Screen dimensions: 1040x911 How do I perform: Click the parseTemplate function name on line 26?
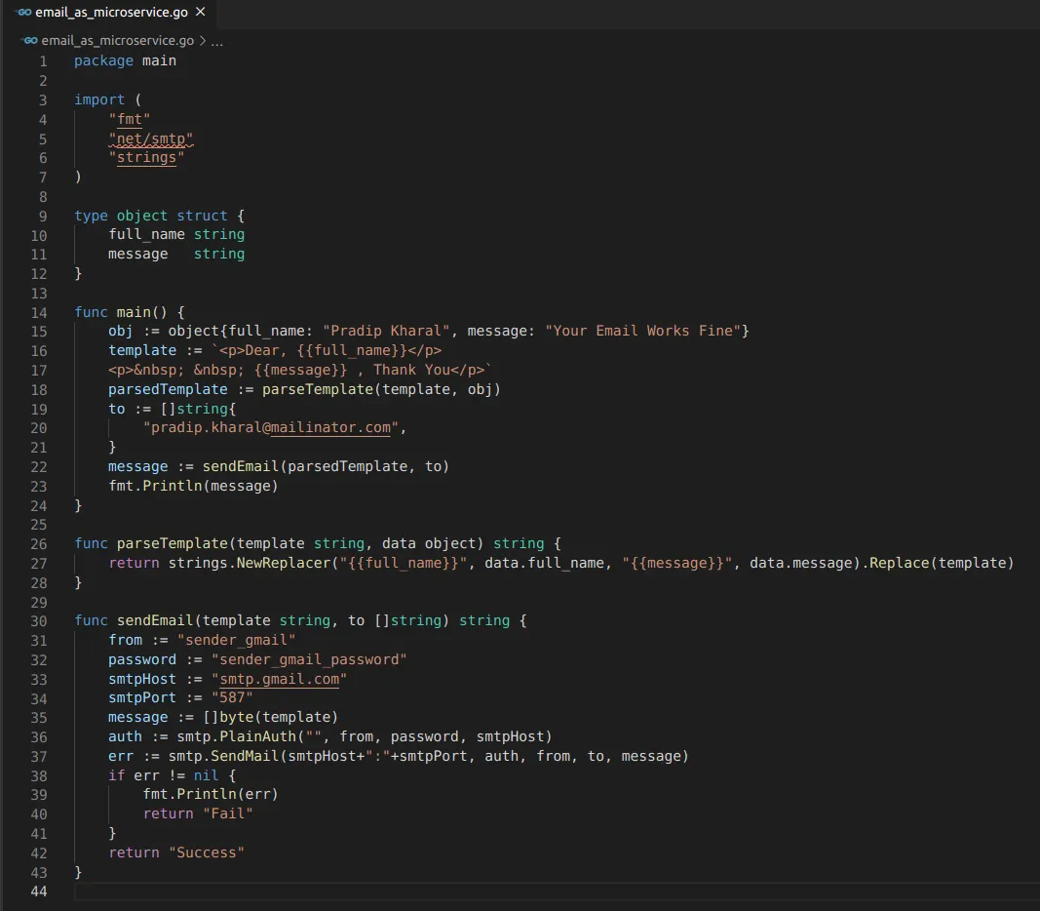(x=172, y=543)
